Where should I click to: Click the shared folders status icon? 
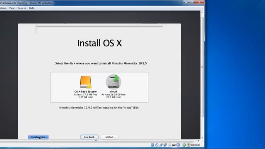point(169,145)
